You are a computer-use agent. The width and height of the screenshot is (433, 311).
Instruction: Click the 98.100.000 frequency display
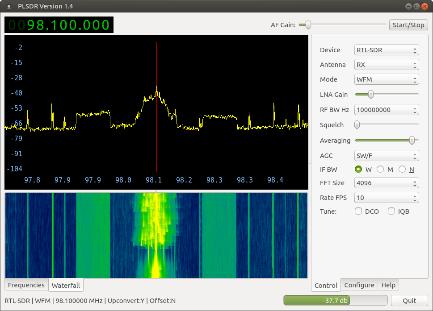59,25
